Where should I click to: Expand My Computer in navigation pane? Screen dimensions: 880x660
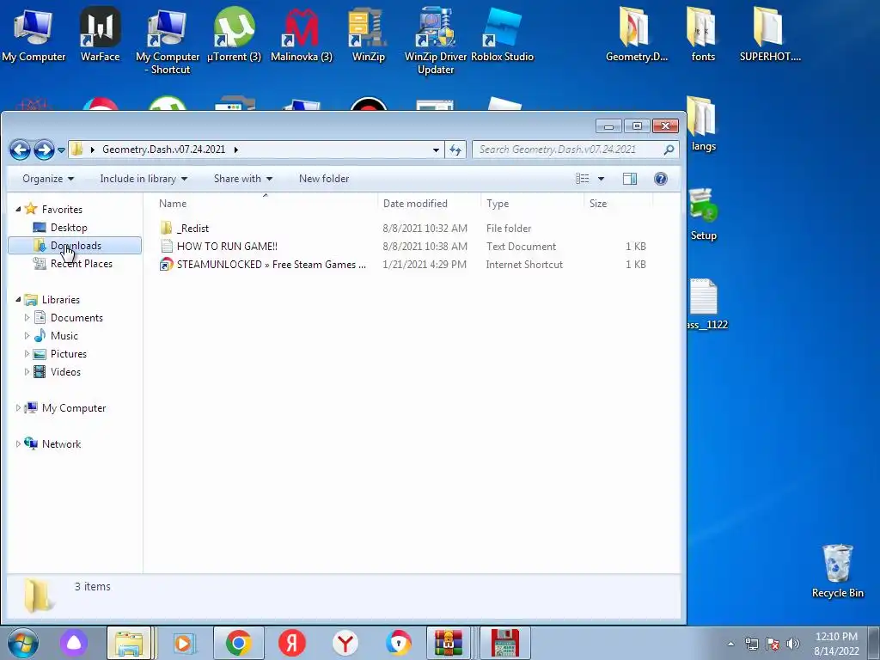[x=18, y=408]
